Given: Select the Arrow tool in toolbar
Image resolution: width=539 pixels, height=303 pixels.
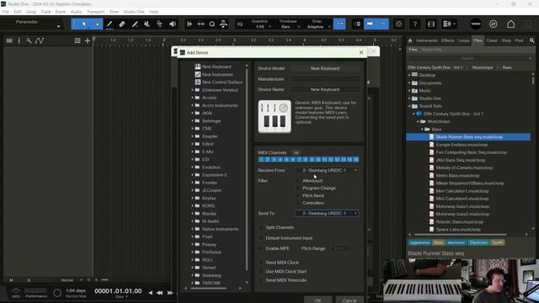Looking at the screenshot, I should pos(84,24).
